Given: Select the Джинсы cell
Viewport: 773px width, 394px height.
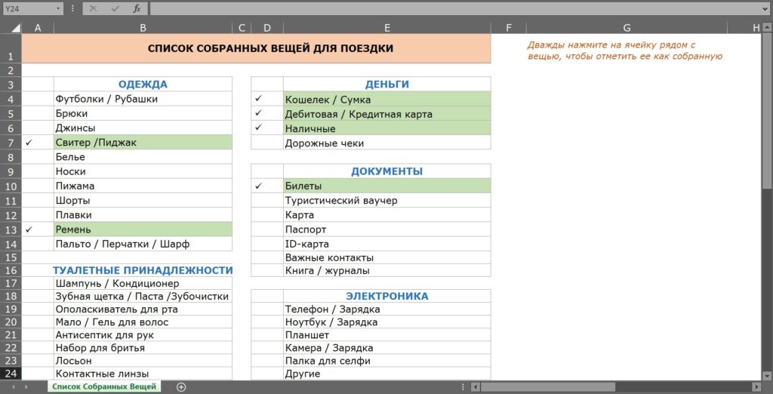Looking at the screenshot, I should coord(143,128).
